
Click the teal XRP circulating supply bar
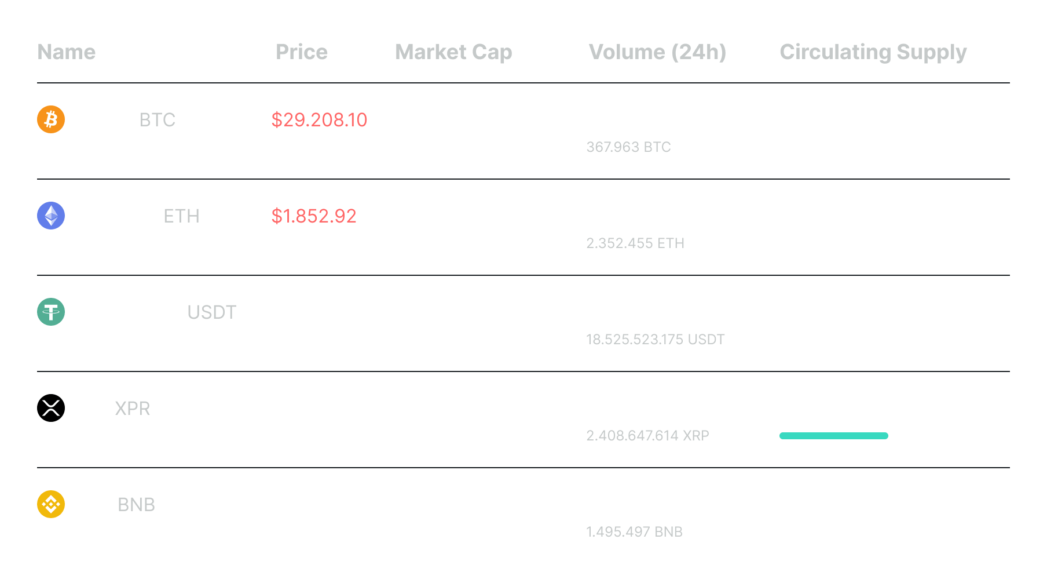click(x=833, y=436)
